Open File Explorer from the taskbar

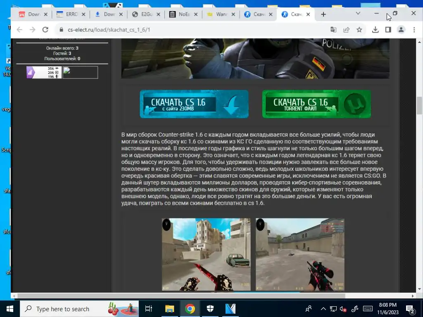click(x=170, y=309)
